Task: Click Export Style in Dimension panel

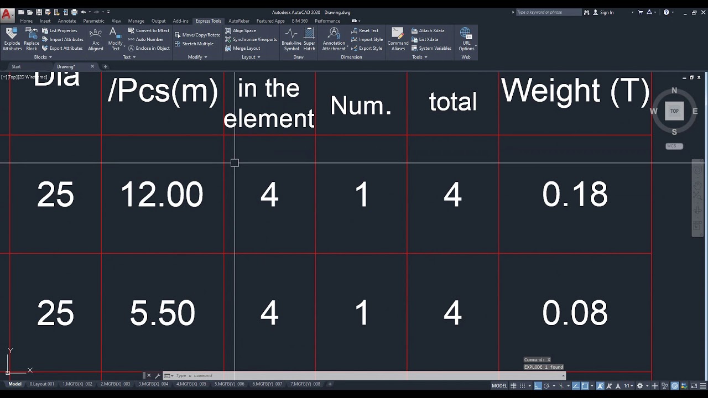Action: pyautogui.click(x=367, y=48)
